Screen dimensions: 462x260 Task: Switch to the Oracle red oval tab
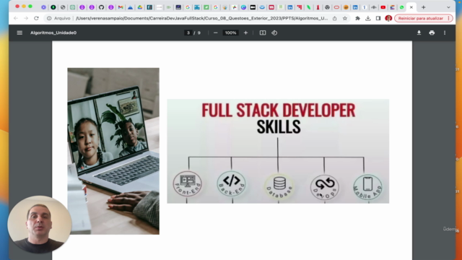336,7
